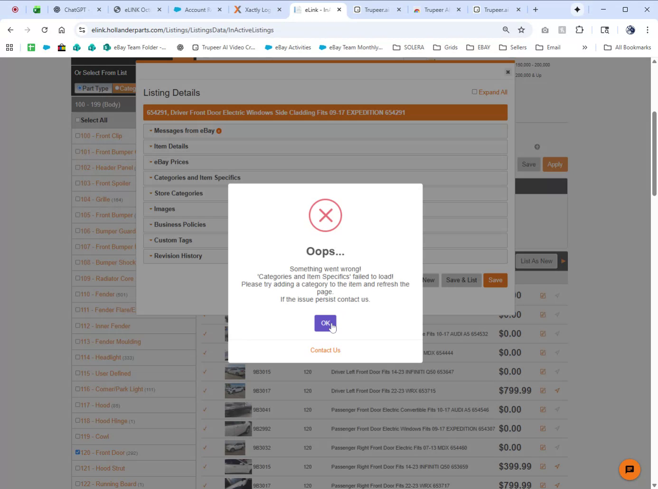
Task: Switch to the Trupeer AI tab
Action: click(x=437, y=9)
